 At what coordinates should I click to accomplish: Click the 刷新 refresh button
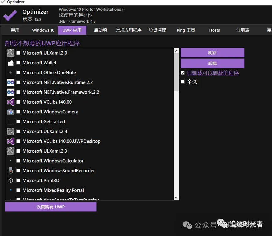[213, 53]
